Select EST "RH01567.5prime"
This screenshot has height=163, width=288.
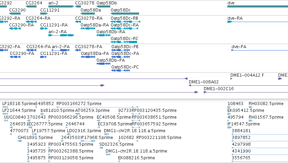coord(266,117)
